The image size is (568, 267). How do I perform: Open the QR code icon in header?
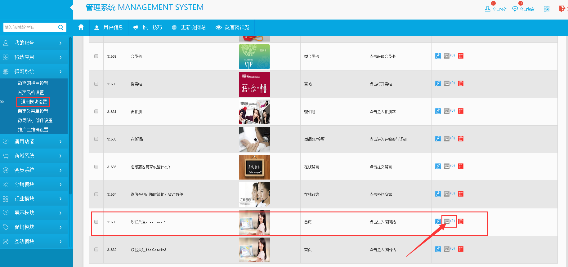(547, 9)
